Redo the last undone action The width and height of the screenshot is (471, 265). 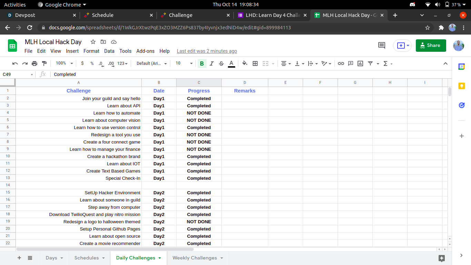coord(25,63)
